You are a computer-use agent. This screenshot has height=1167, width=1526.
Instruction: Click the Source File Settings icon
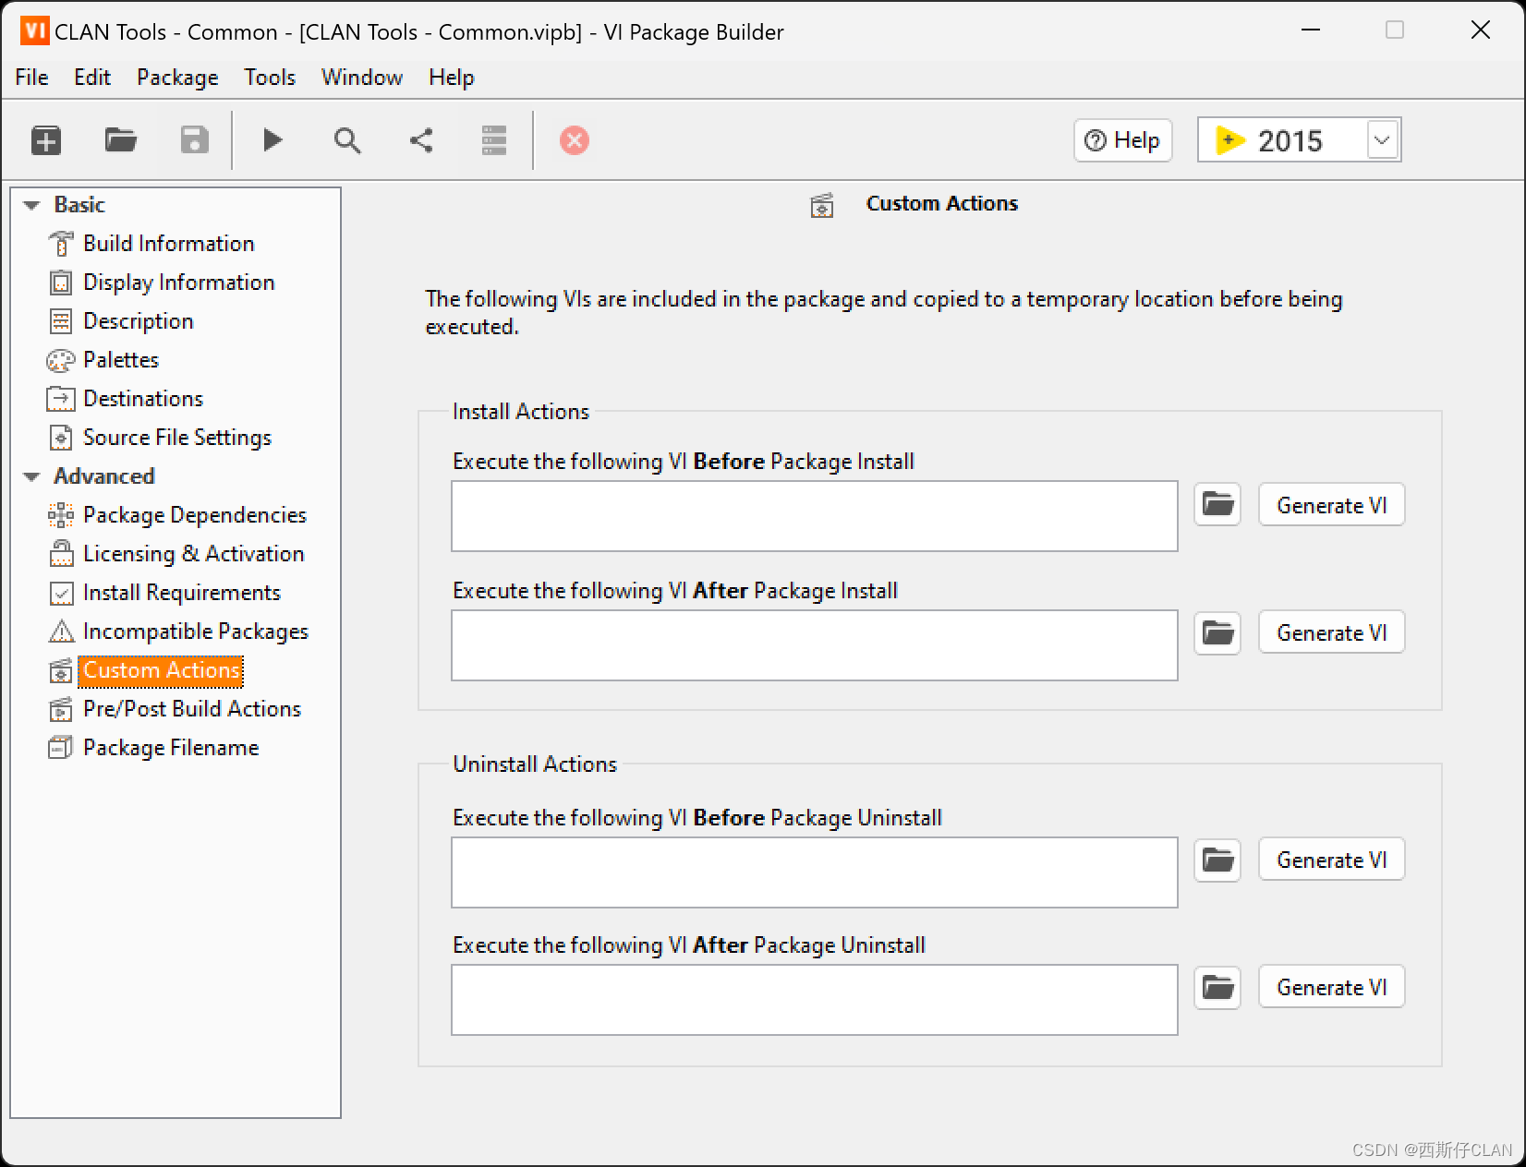tap(61, 438)
